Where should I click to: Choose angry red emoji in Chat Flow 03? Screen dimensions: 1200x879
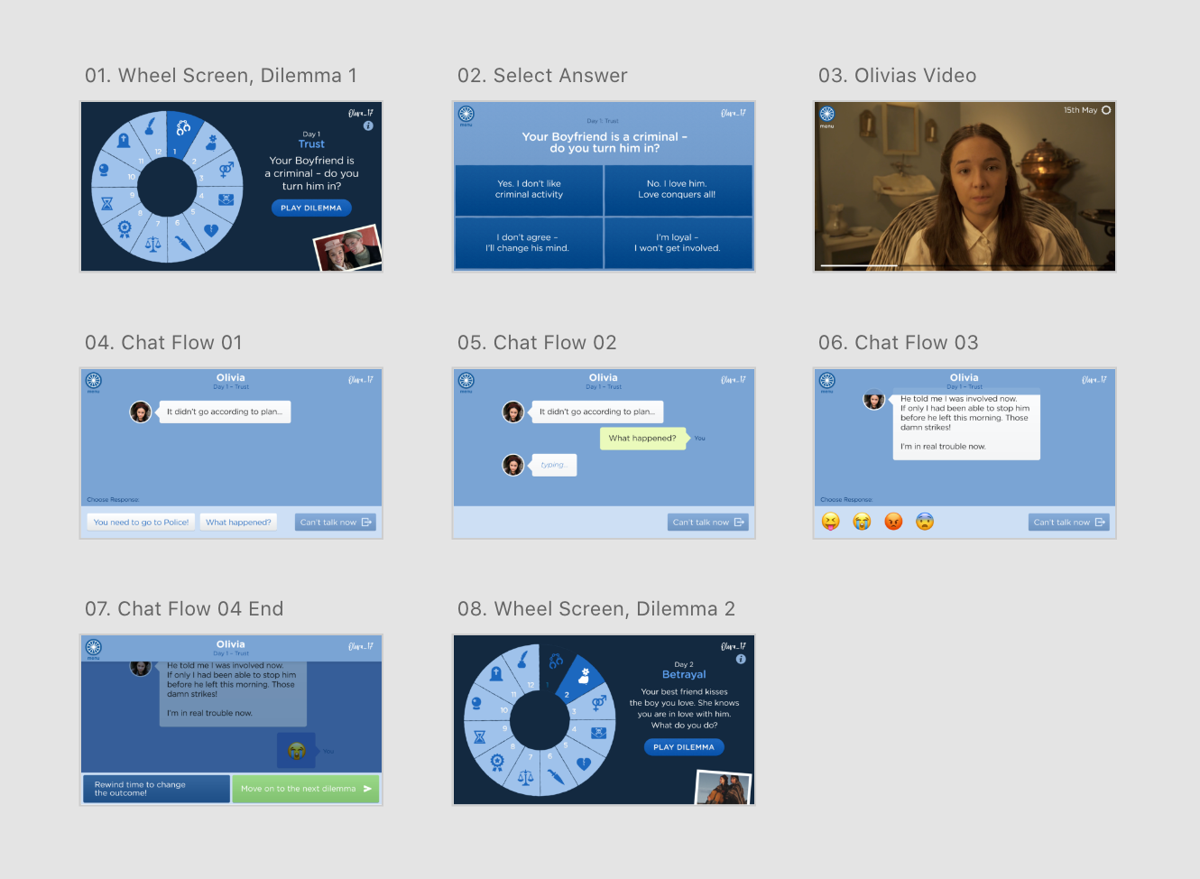(893, 522)
